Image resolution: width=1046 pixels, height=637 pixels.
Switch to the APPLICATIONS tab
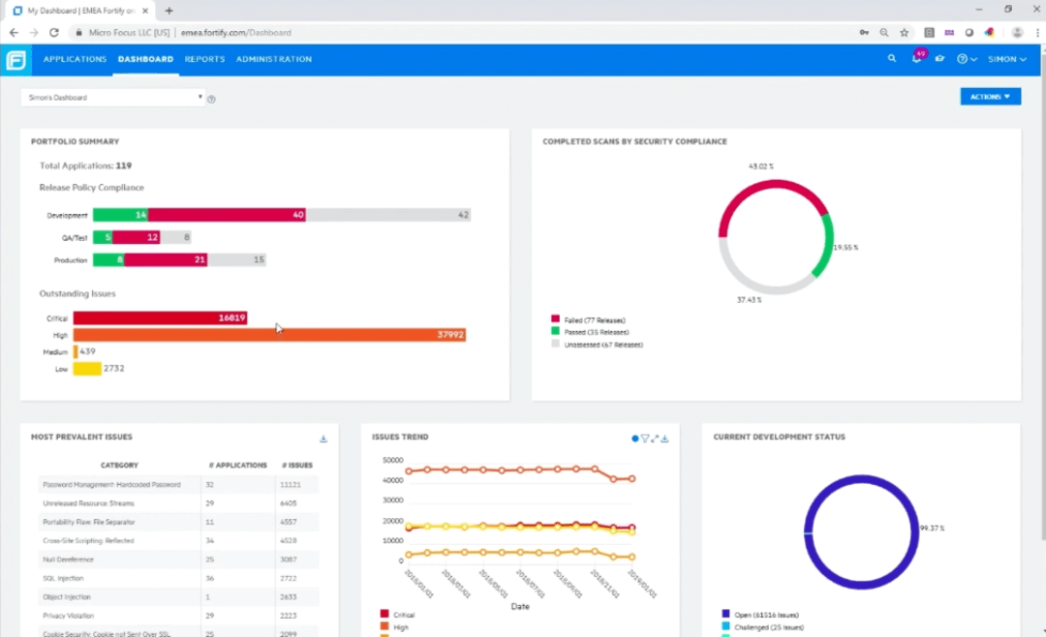(x=75, y=58)
